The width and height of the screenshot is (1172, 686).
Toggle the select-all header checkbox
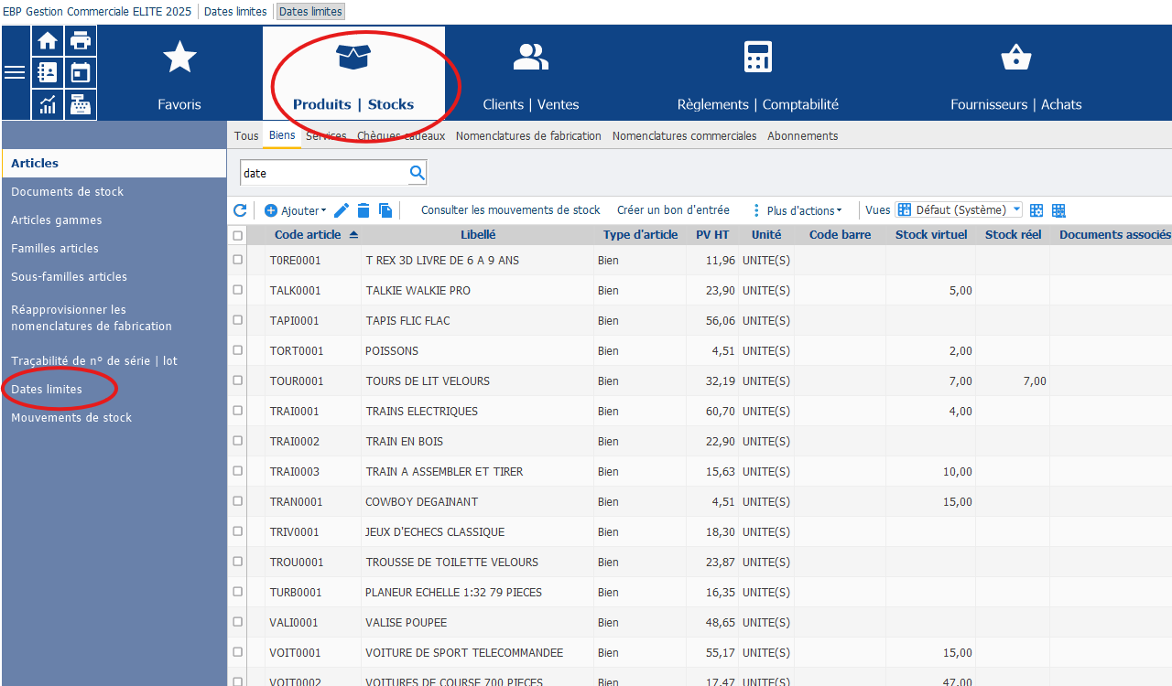pyautogui.click(x=238, y=236)
